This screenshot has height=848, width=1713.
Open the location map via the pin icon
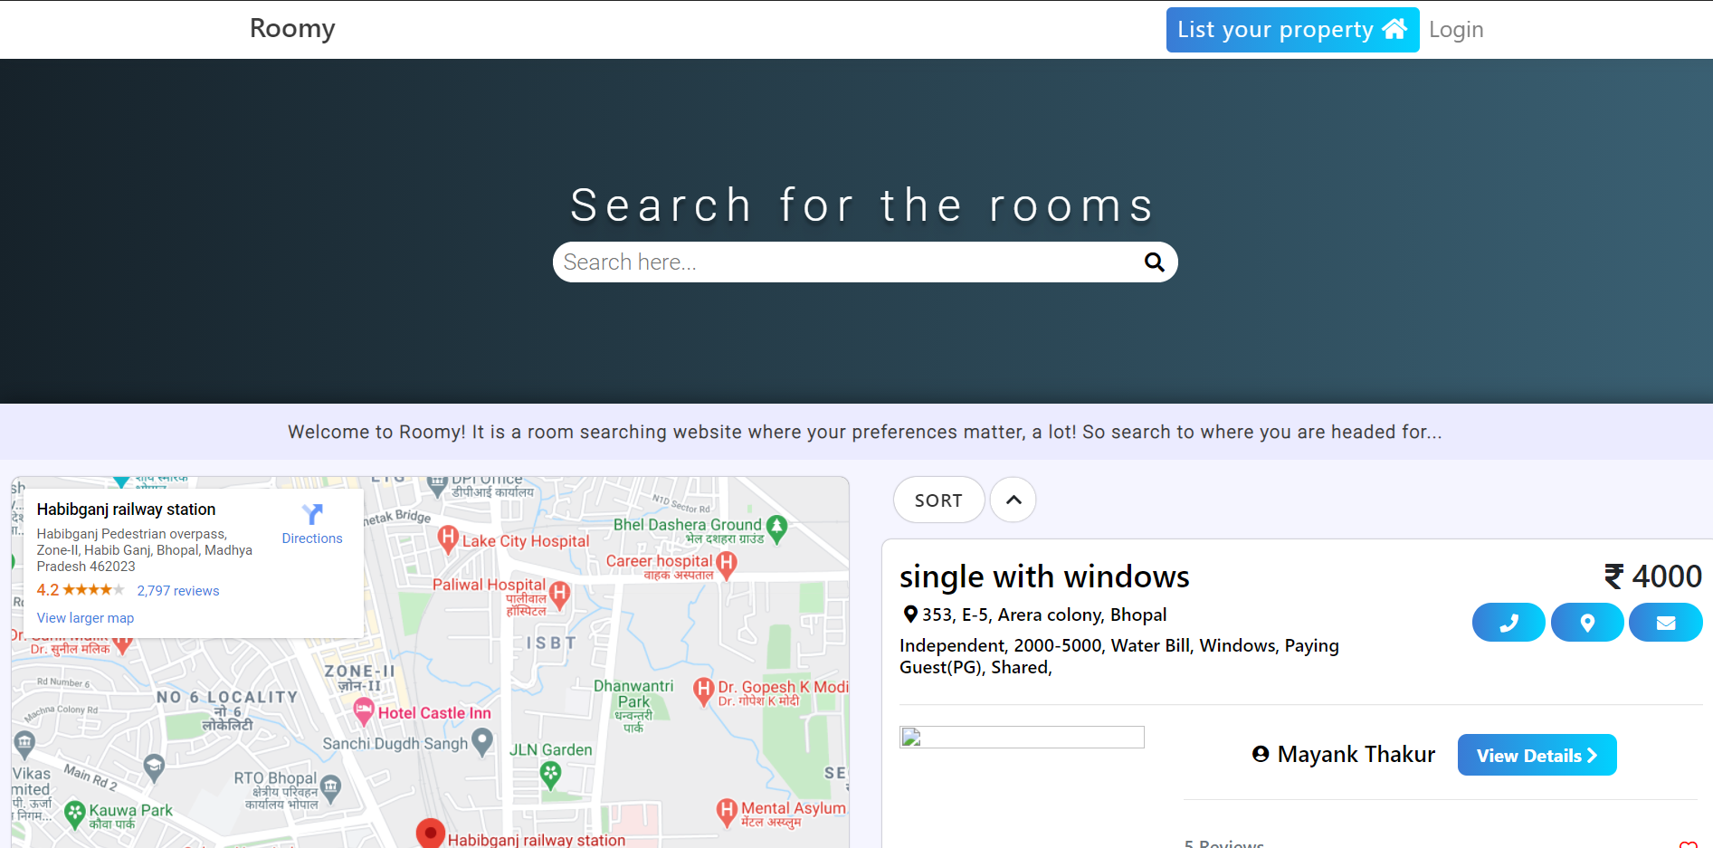[1586, 622]
